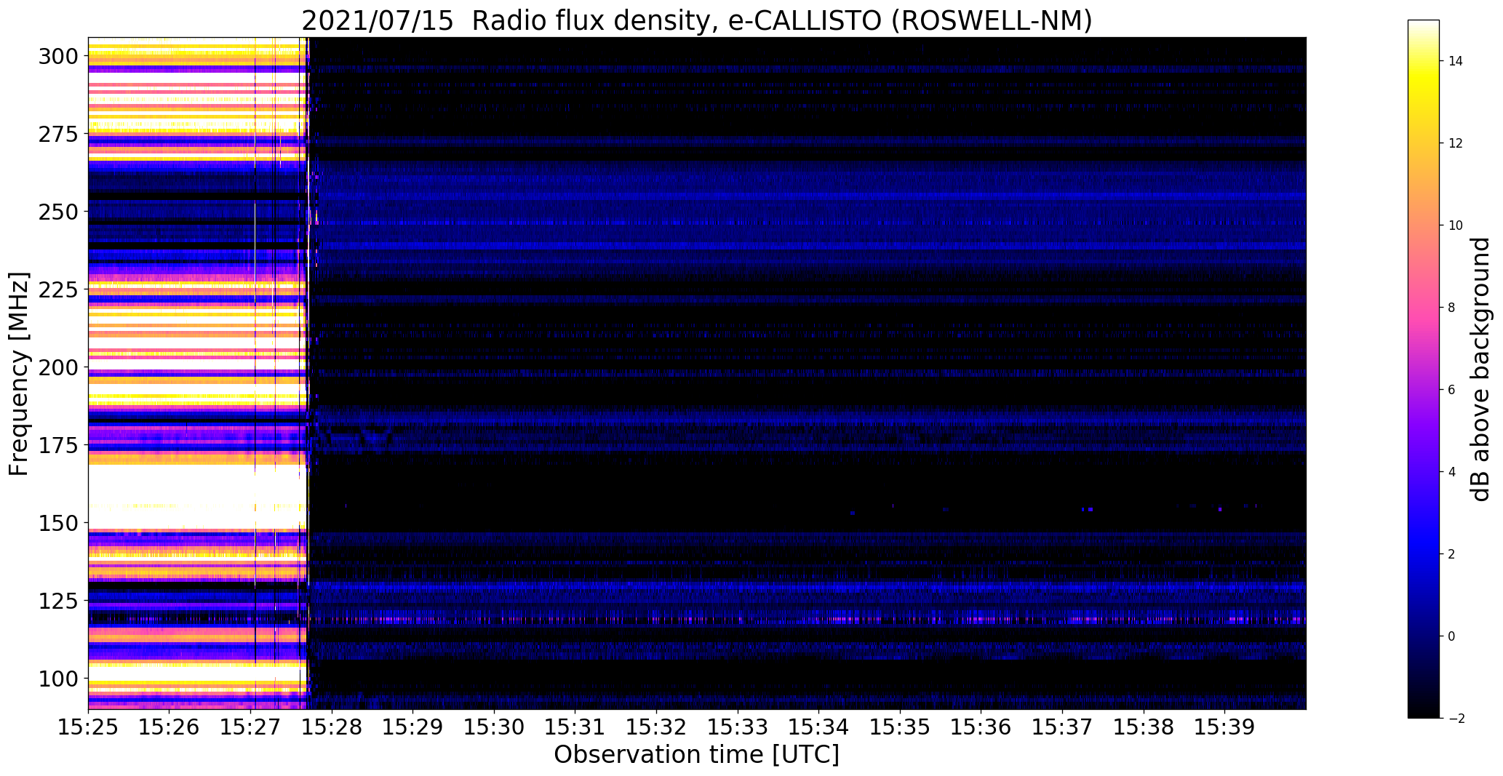Click the colorbar tick value 2
The image size is (1503, 776).
(x=1452, y=554)
